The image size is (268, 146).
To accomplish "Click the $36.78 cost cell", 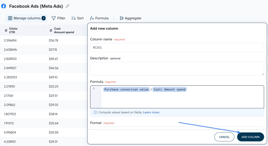I will pos(53,41).
